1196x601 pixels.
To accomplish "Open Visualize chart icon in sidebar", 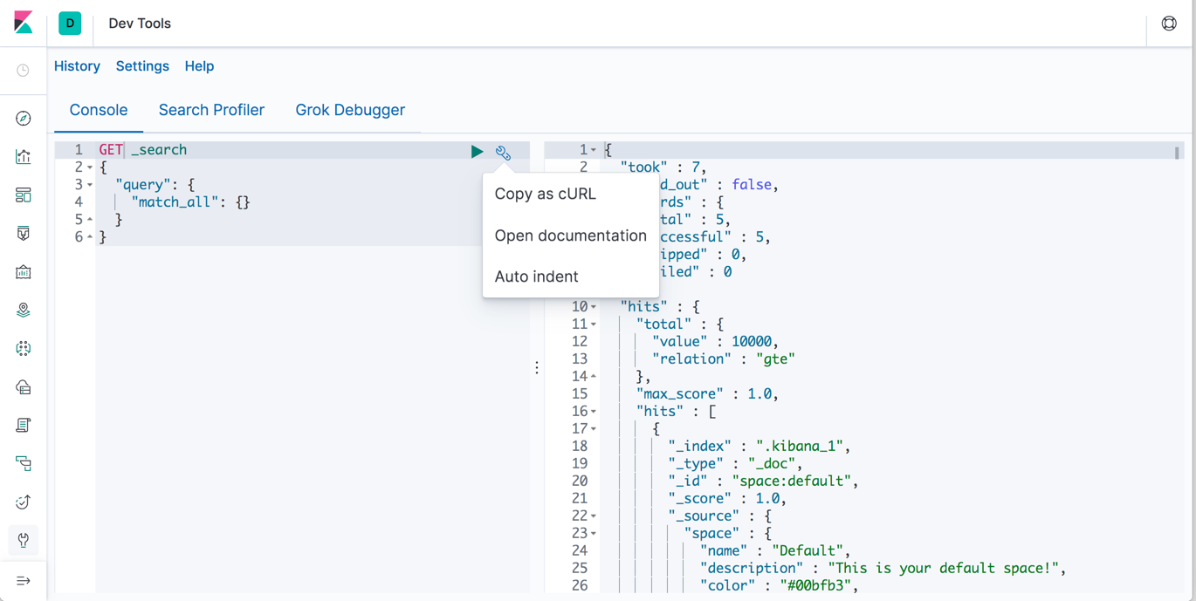I will click(24, 157).
